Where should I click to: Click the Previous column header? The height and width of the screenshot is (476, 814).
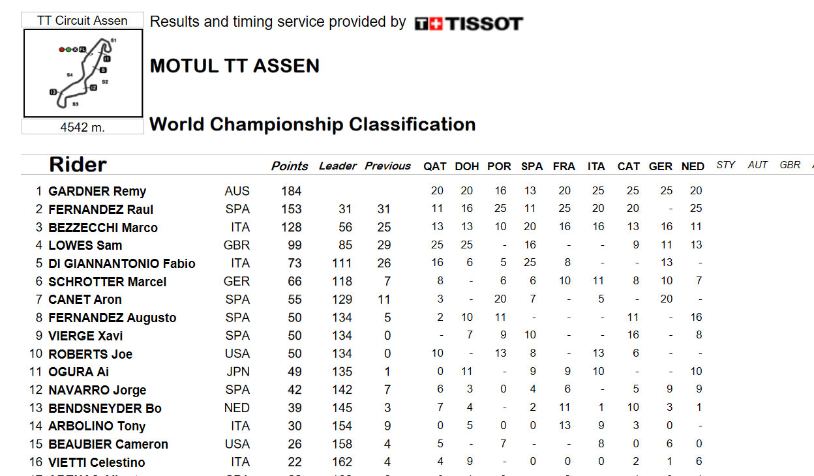click(x=387, y=166)
